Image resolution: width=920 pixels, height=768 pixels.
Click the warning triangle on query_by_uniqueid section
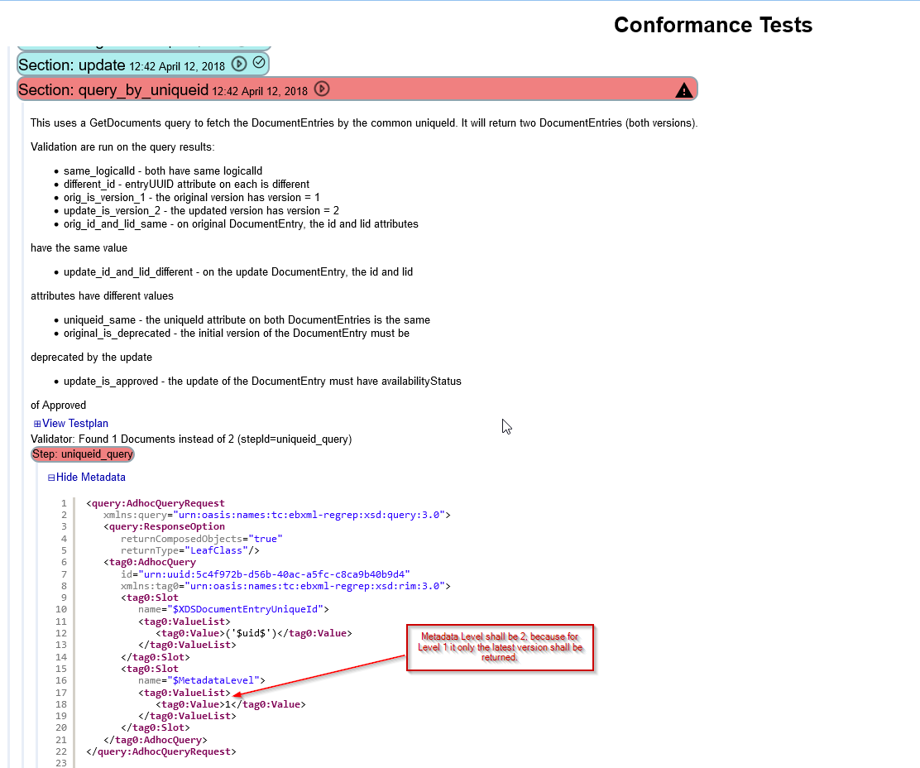pos(683,89)
